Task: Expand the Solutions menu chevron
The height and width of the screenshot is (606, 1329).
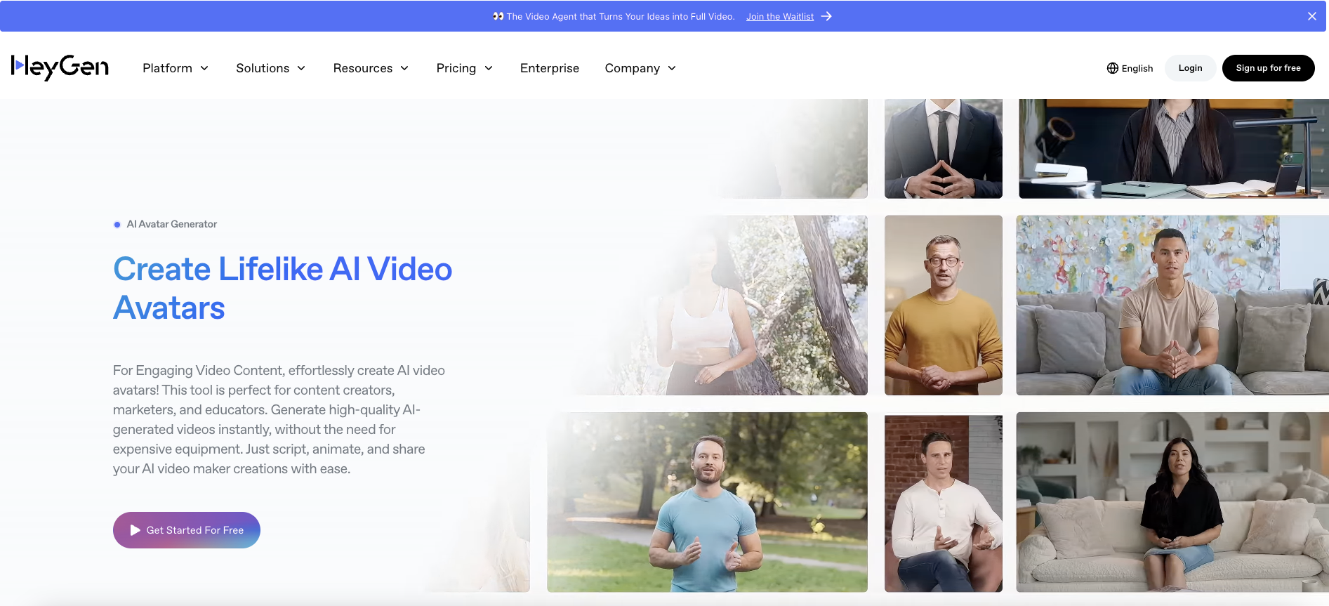Action: click(301, 68)
